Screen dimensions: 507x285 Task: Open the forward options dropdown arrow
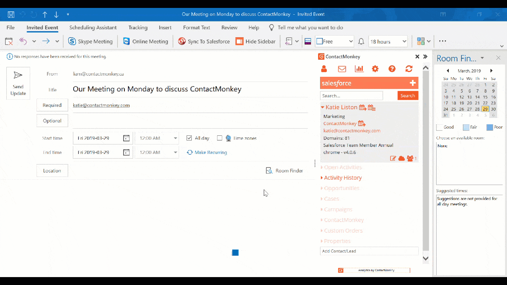[57, 41]
